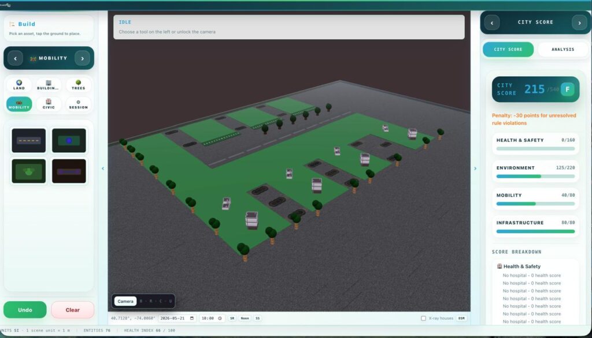The height and width of the screenshot is (338, 592).
Task: Click the Health & Safety progress bar
Action: click(x=535, y=148)
